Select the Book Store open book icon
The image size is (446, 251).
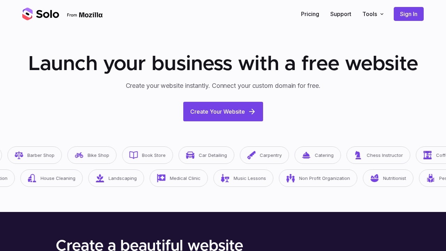click(x=133, y=155)
